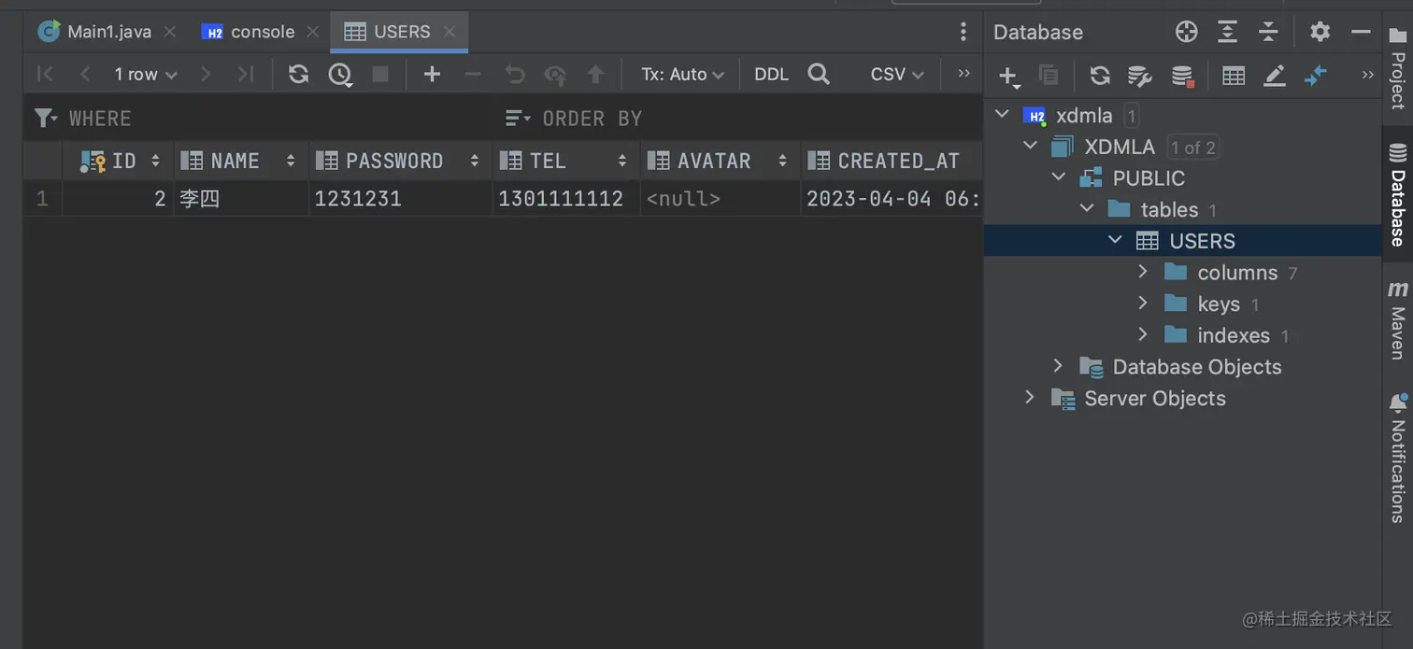Sort by the TEL column header

click(565, 161)
